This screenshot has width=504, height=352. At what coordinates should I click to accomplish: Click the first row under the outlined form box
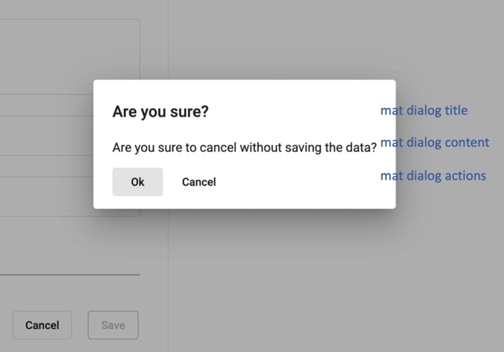(x=47, y=105)
